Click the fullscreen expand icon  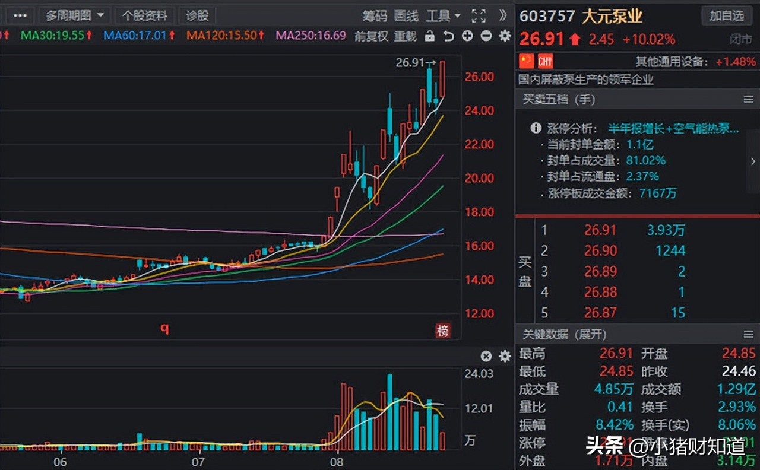[x=479, y=16]
